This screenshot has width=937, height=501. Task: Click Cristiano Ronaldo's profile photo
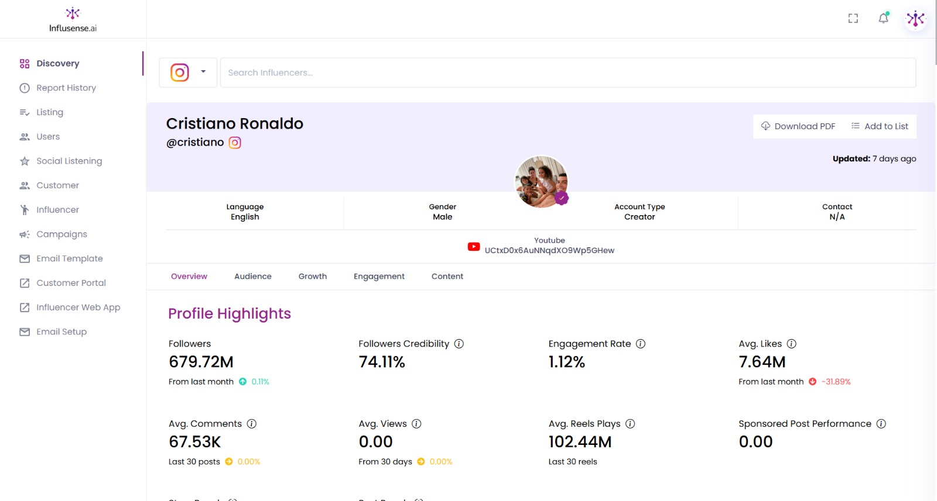coord(541,182)
